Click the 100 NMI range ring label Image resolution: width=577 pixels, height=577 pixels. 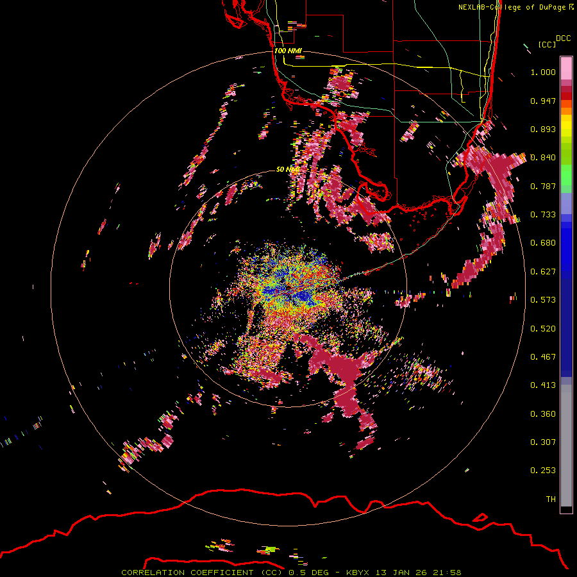[x=288, y=51]
